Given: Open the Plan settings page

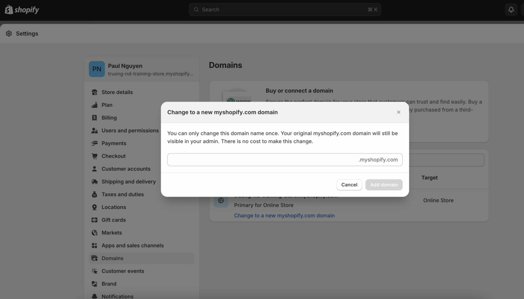Looking at the screenshot, I should 142,105.
